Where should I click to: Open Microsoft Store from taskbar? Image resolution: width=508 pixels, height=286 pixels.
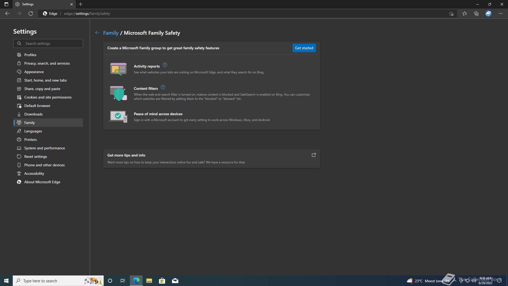[162, 281]
